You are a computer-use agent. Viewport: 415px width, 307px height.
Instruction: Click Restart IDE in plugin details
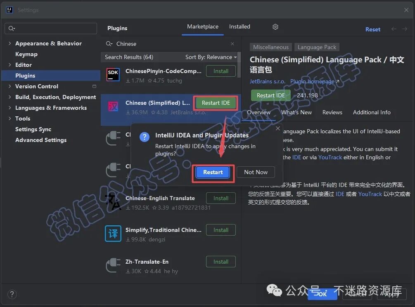[271, 95]
